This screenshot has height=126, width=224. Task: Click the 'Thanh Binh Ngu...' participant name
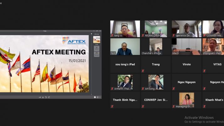tap(125, 100)
